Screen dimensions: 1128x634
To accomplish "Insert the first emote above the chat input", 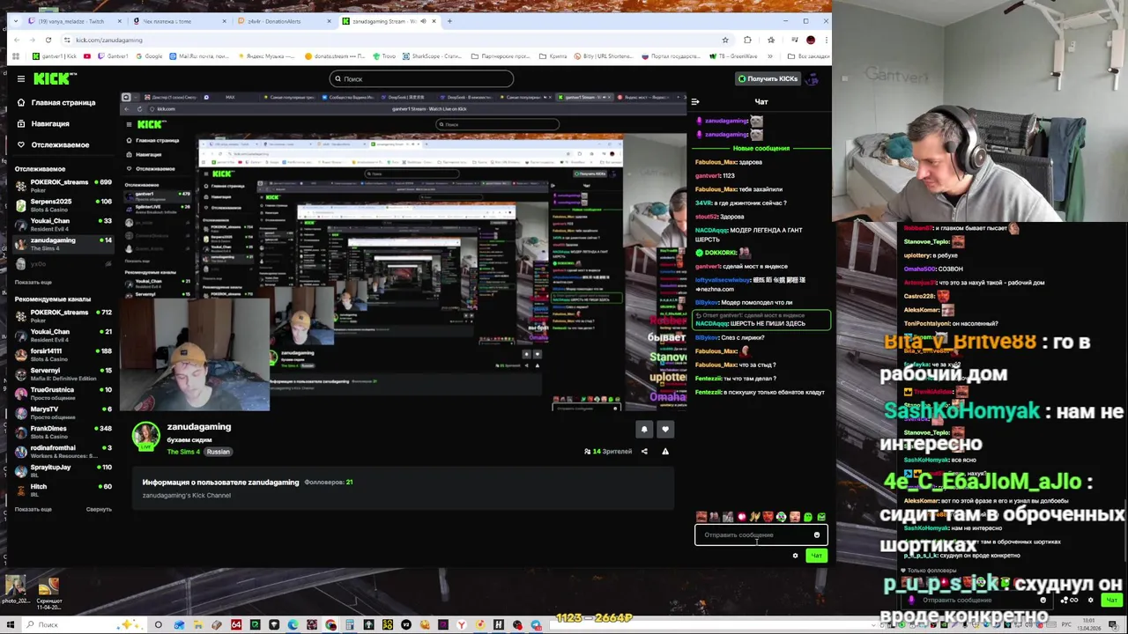I will (701, 517).
